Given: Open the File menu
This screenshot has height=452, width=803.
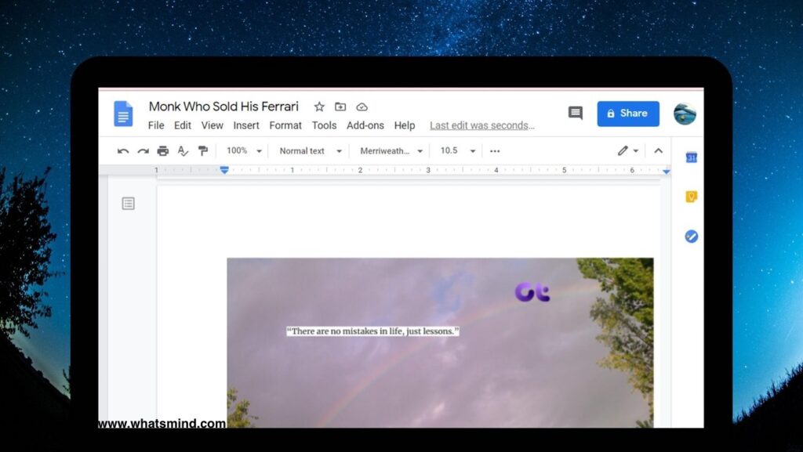Looking at the screenshot, I should (156, 126).
